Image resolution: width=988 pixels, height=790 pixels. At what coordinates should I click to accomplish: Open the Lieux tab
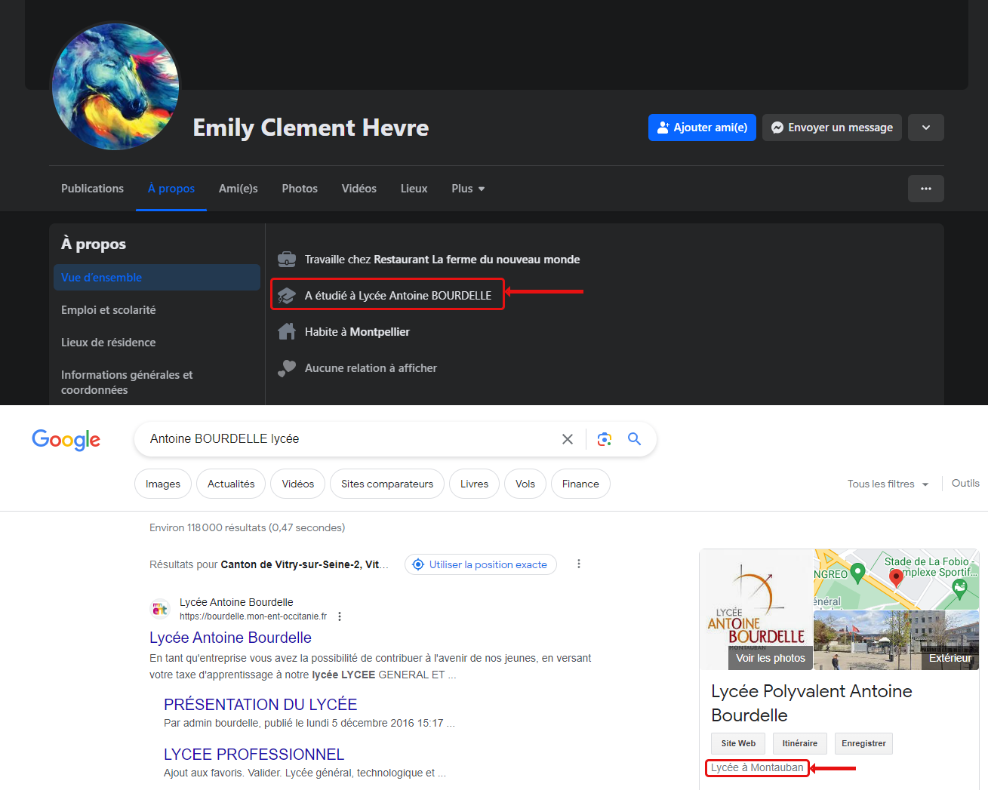tap(414, 189)
